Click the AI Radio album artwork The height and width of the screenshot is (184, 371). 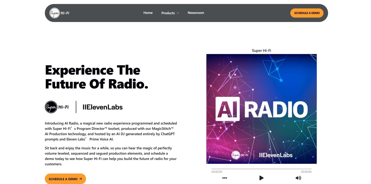(261, 109)
